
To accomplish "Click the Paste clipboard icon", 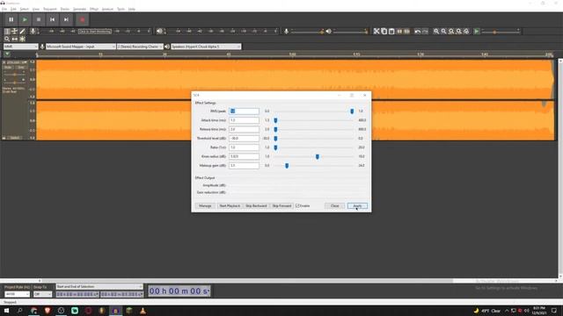I will pos(391,32).
